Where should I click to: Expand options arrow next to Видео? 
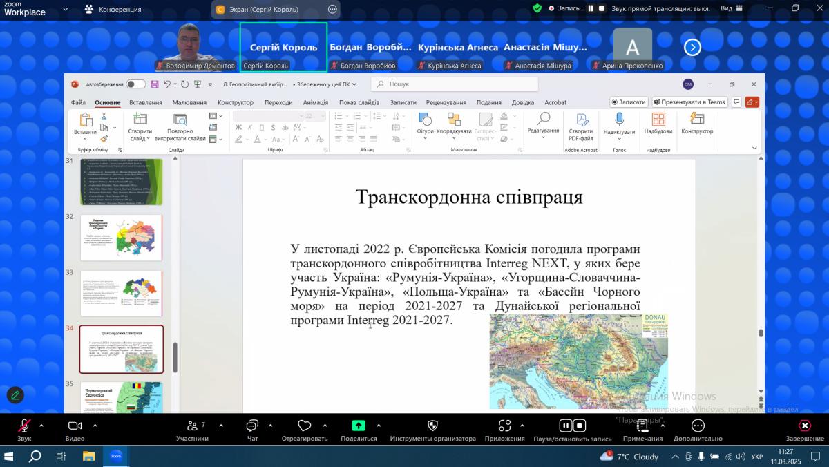(95, 426)
